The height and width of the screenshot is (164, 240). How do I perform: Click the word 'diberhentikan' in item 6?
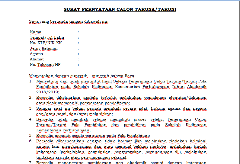70,141
